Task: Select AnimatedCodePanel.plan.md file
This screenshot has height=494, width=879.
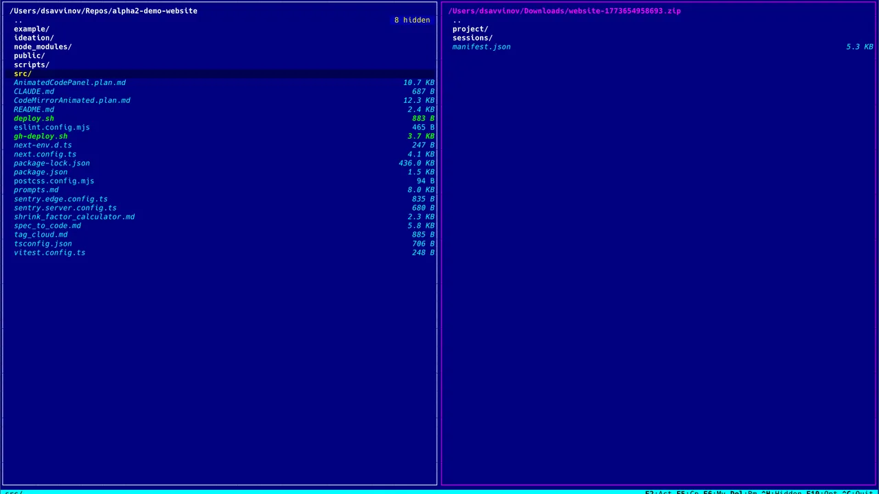Action: pyautogui.click(x=69, y=82)
